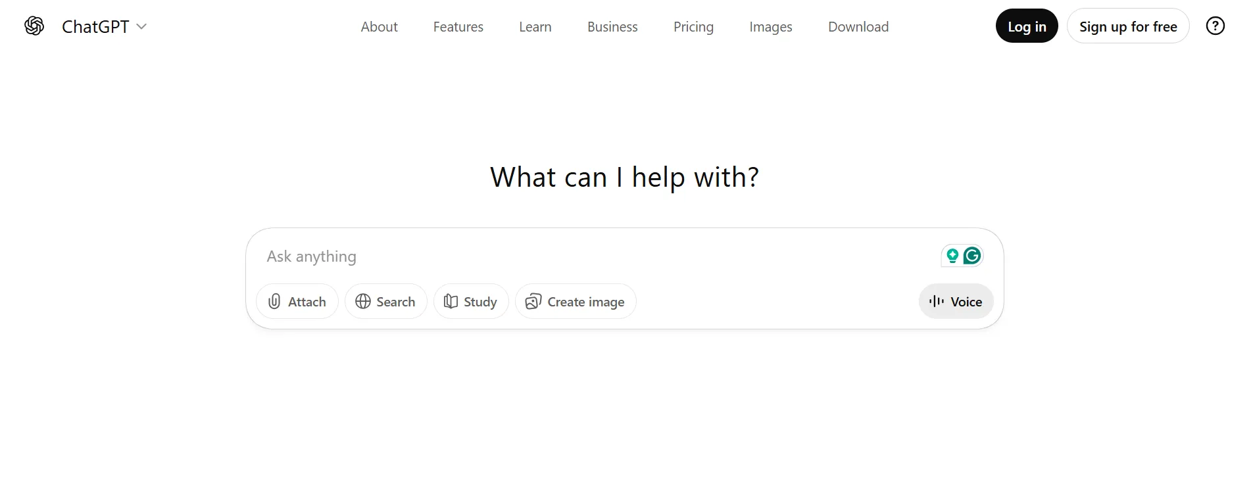Click Sign up for free button

(1127, 26)
